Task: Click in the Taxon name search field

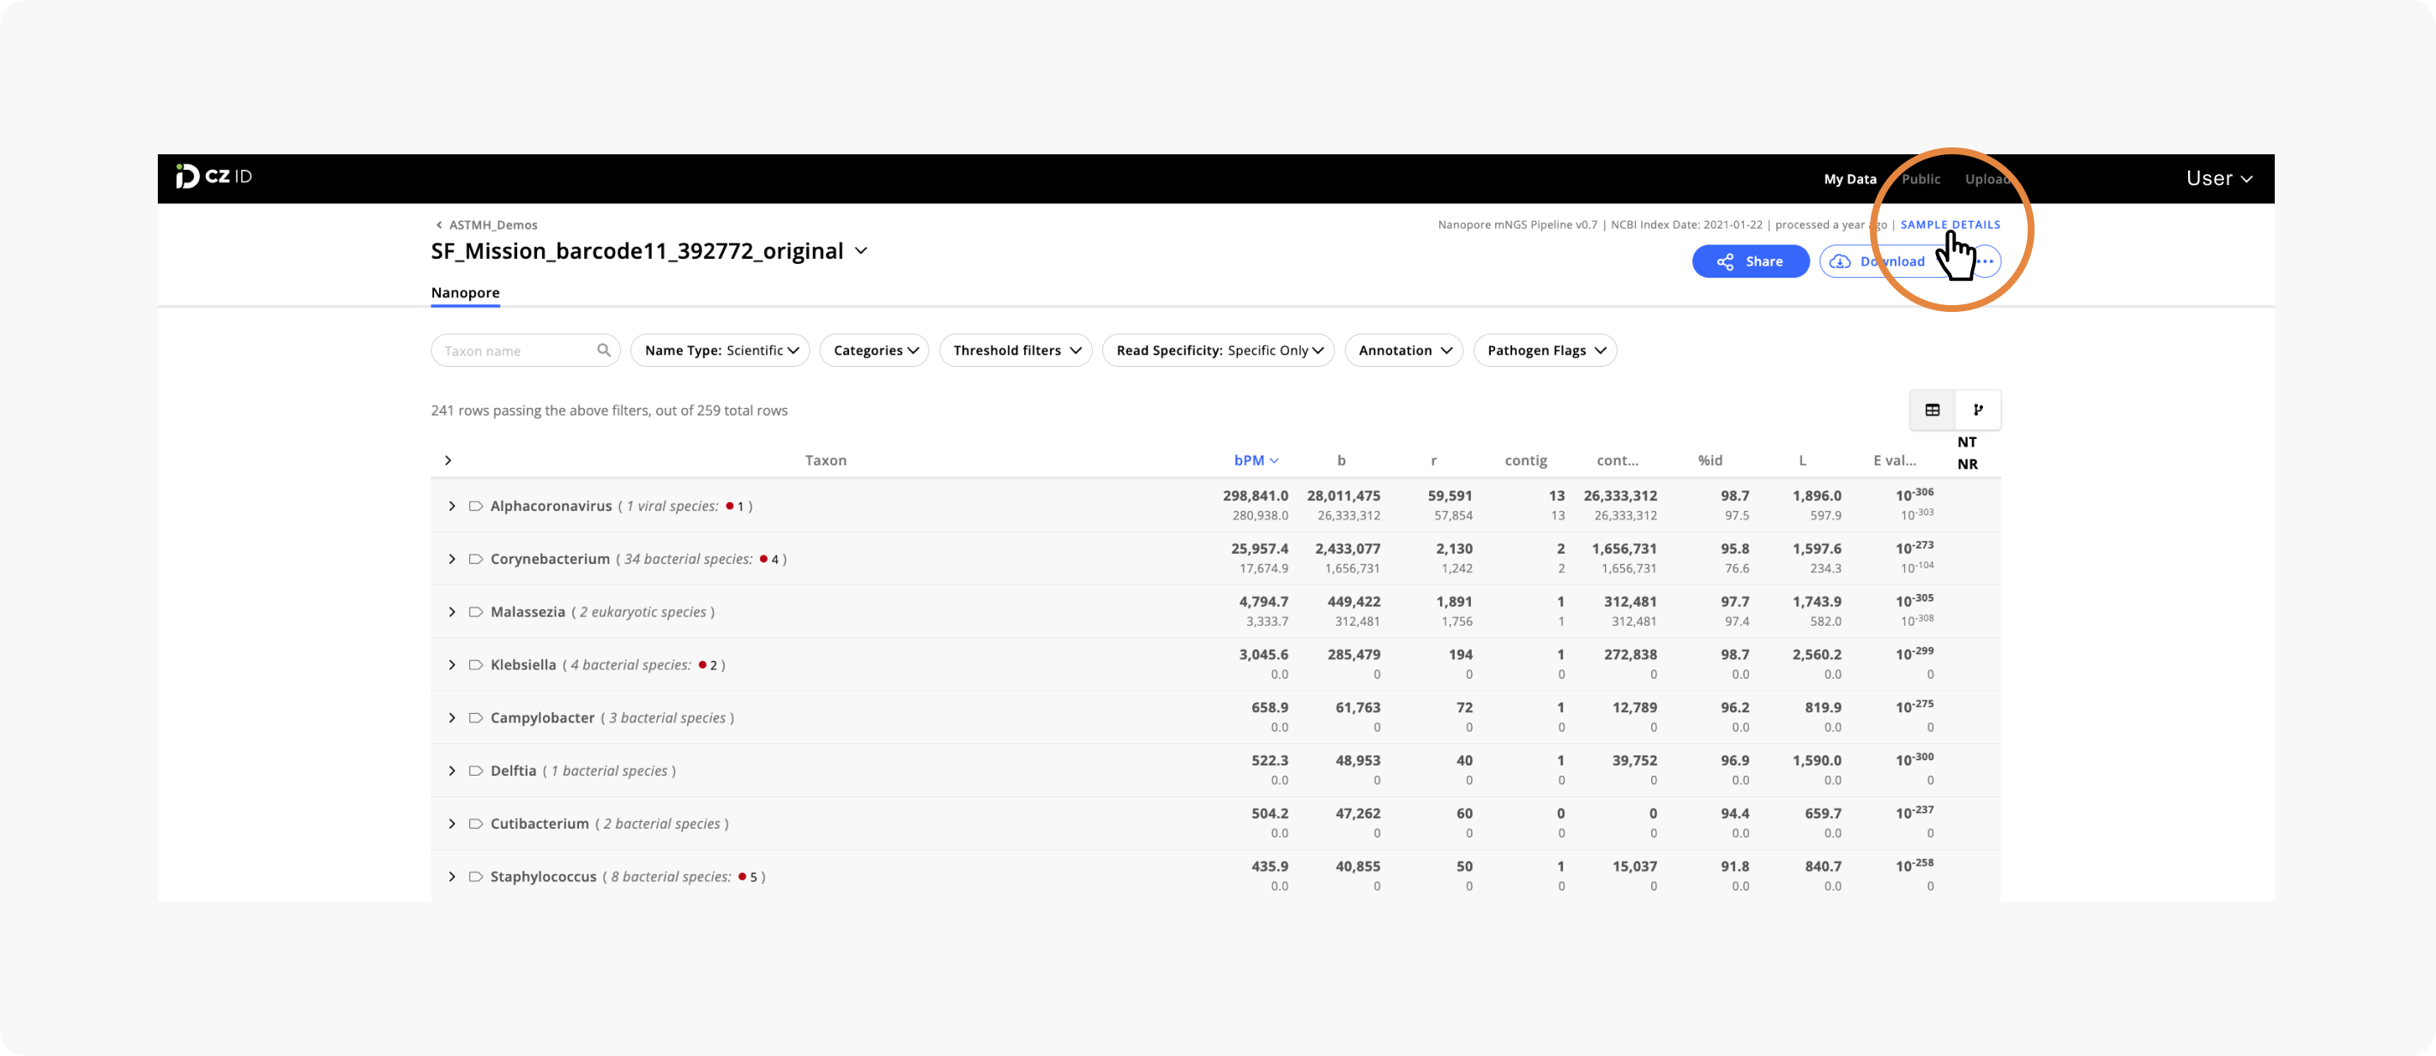Action: pos(525,350)
